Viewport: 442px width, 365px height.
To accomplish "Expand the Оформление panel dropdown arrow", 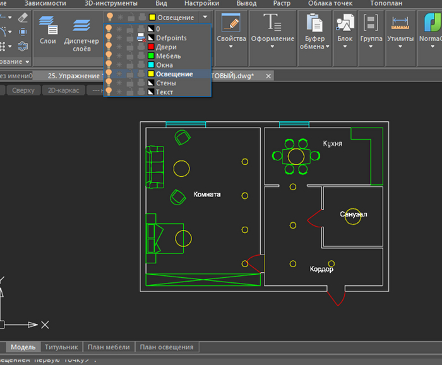I will 272,47.
